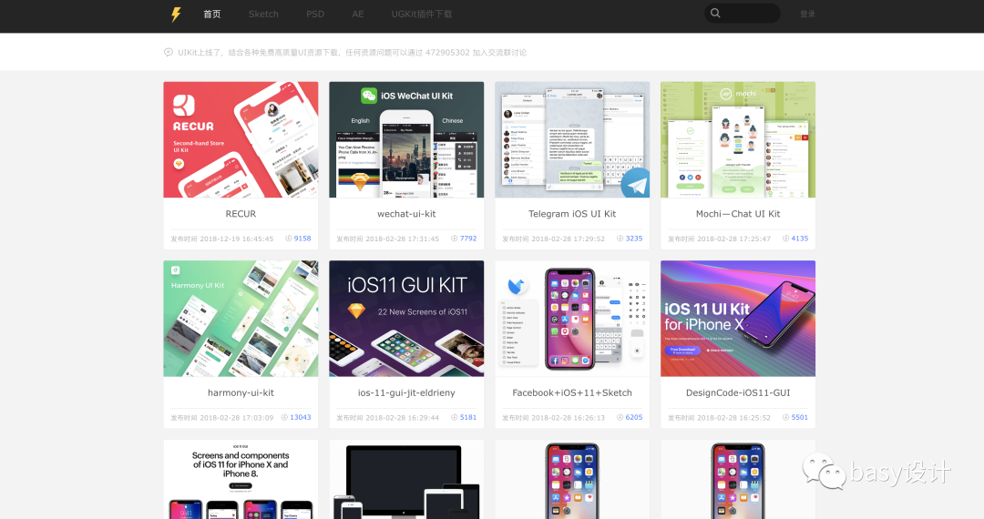984x519 pixels.
Task: Click download icon on harmony-ui-kit card
Action: coord(284,417)
